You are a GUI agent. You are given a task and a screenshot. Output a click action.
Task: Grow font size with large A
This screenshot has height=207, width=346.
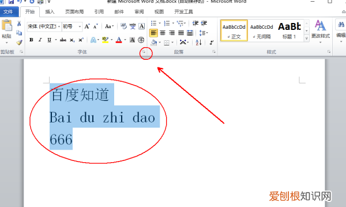87,26
